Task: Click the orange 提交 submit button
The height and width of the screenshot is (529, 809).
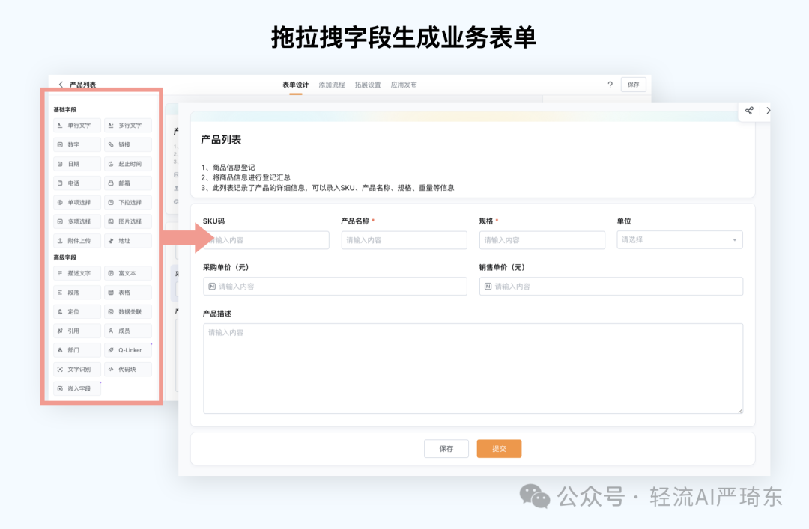Action: (x=499, y=448)
